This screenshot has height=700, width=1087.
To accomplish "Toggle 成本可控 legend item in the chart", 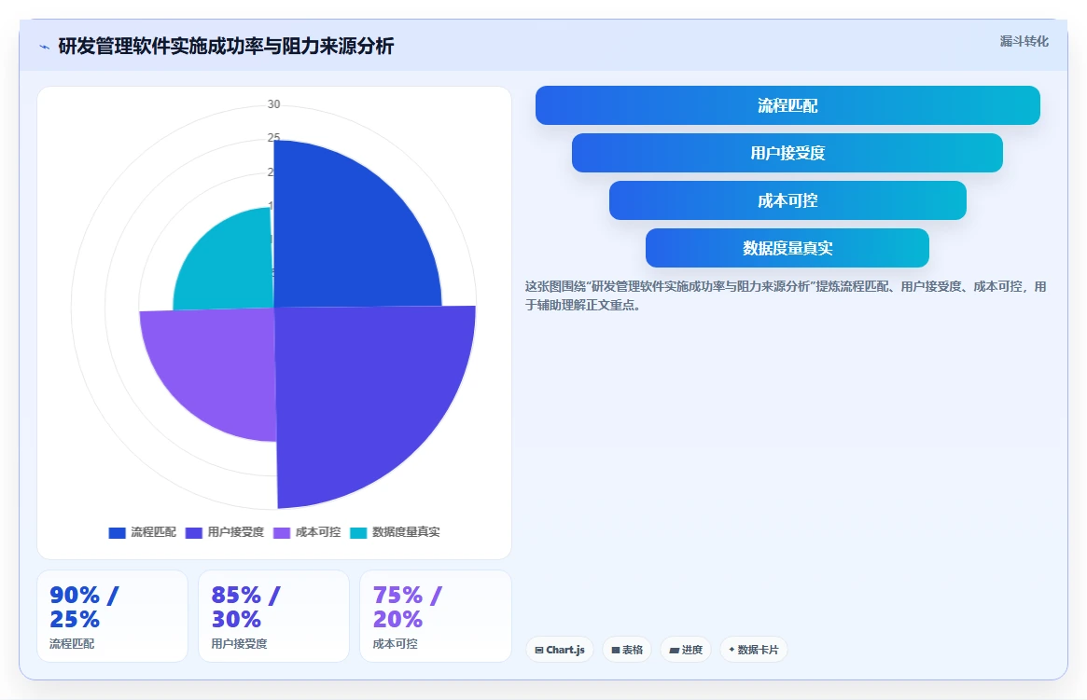I will click(x=307, y=532).
